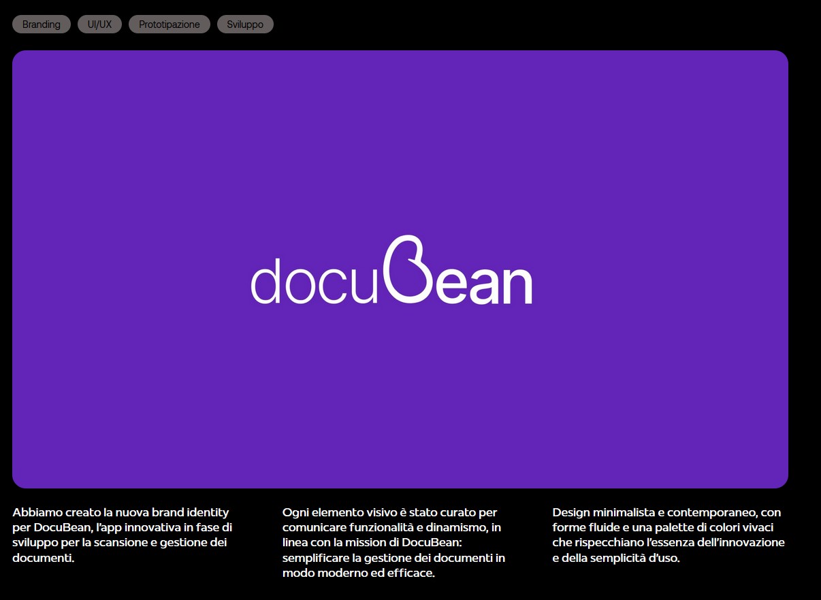Image resolution: width=821 pixels, height=600 pixels.
Task: Select the UI/UX tag
Action: 99,24
